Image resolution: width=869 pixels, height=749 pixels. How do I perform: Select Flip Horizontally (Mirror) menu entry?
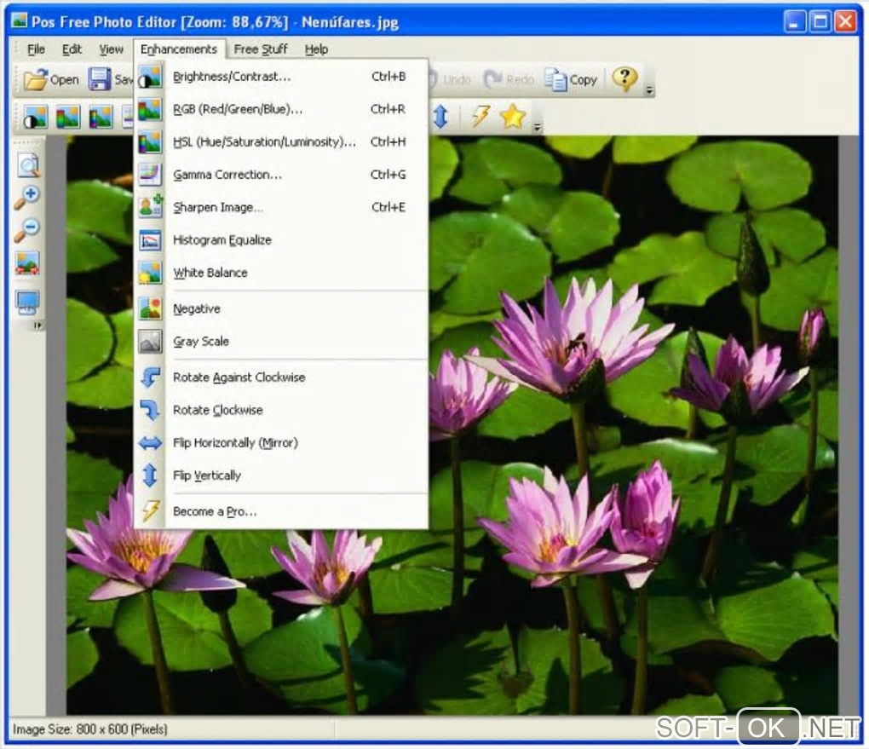point(281,443)
